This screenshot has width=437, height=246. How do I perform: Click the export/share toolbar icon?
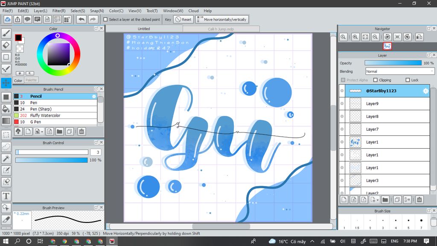[17, 19]
